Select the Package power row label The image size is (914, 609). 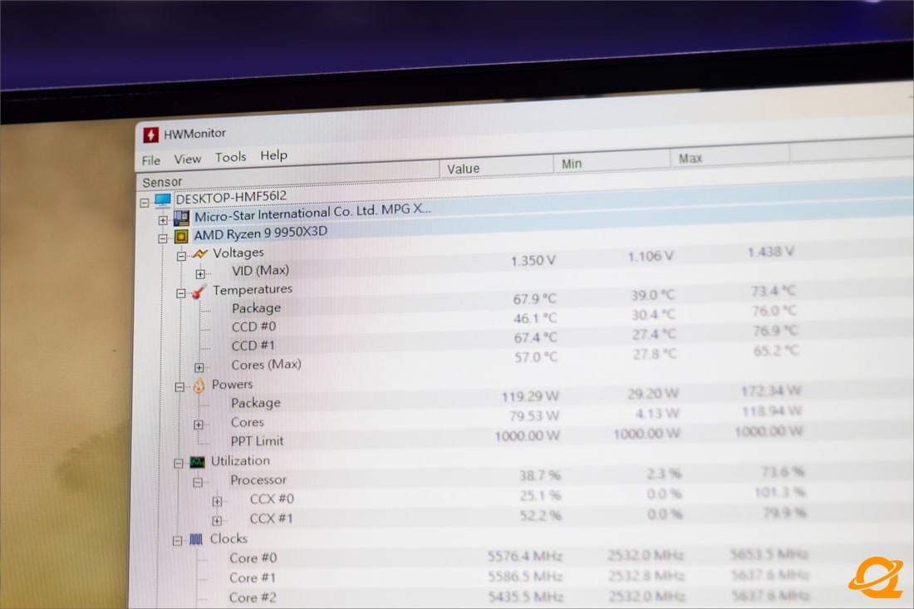[x=255, y=403]
